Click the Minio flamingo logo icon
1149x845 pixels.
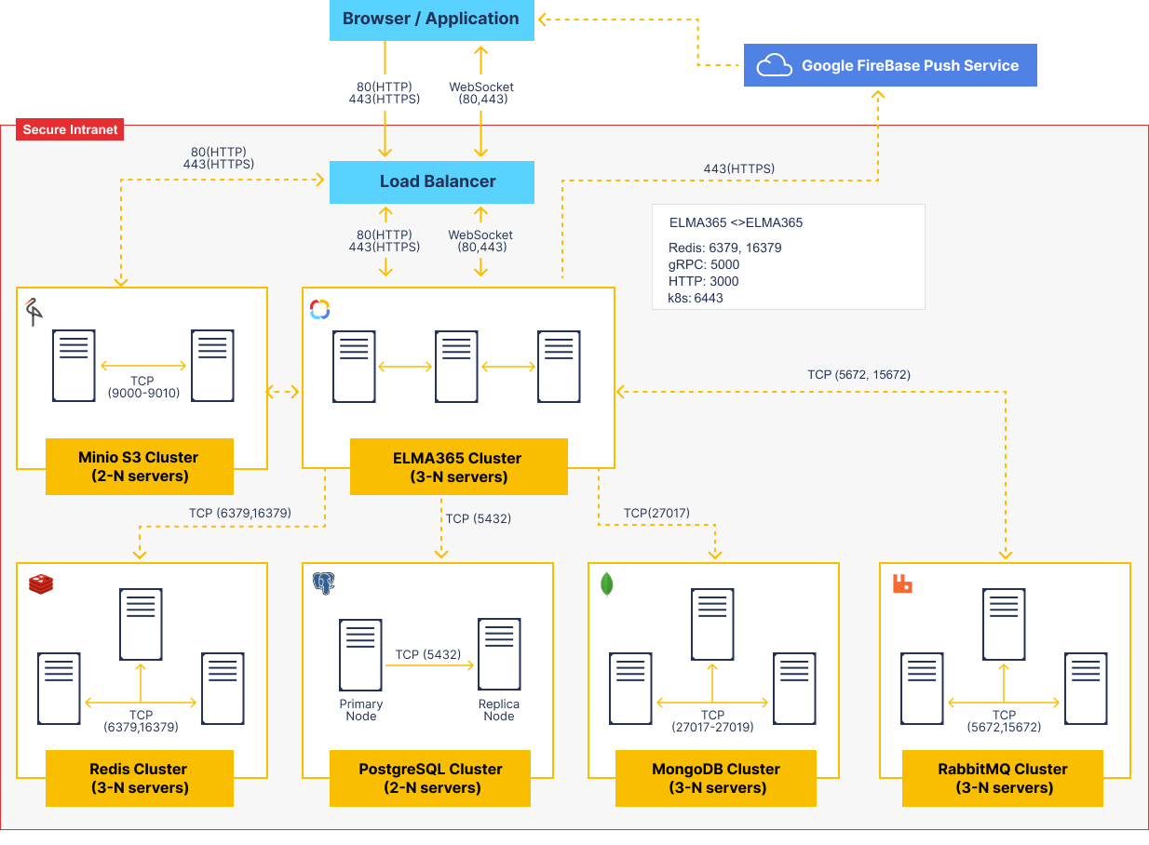click(x=34, y=312)
